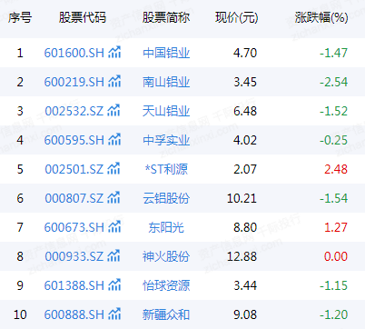Open chart icon beside 600219.SH

pyautogui.click(x=114, y=82)
